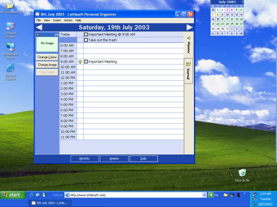Open the Insert menu
277x207 pixels.
[57, 20]
